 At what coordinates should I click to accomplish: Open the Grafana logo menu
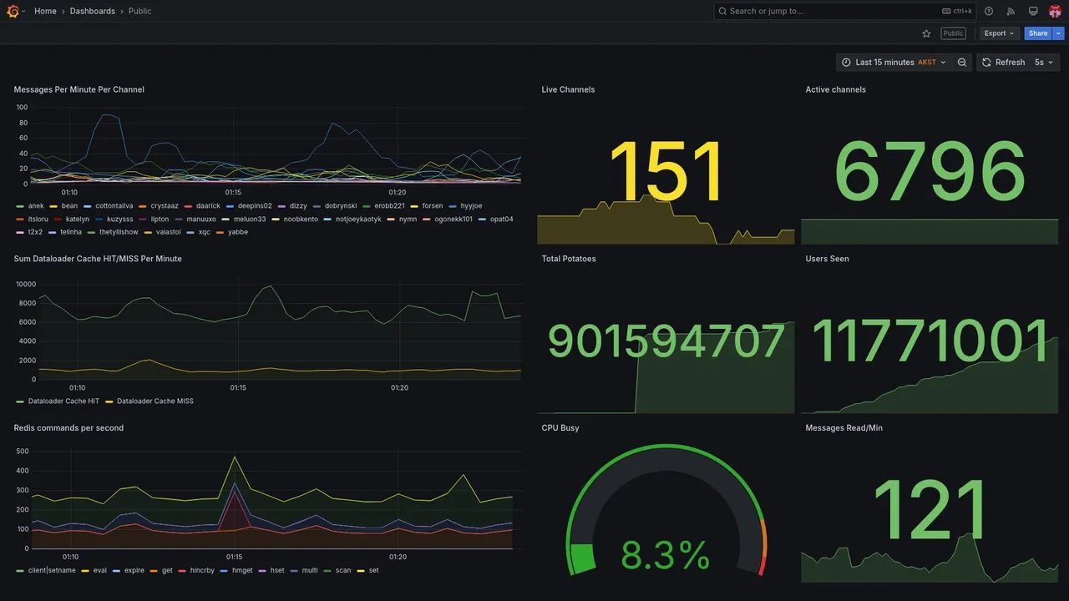click(x=13, y=11)
